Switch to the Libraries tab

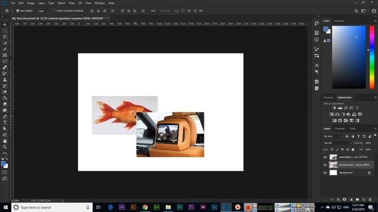pos(328,97)
